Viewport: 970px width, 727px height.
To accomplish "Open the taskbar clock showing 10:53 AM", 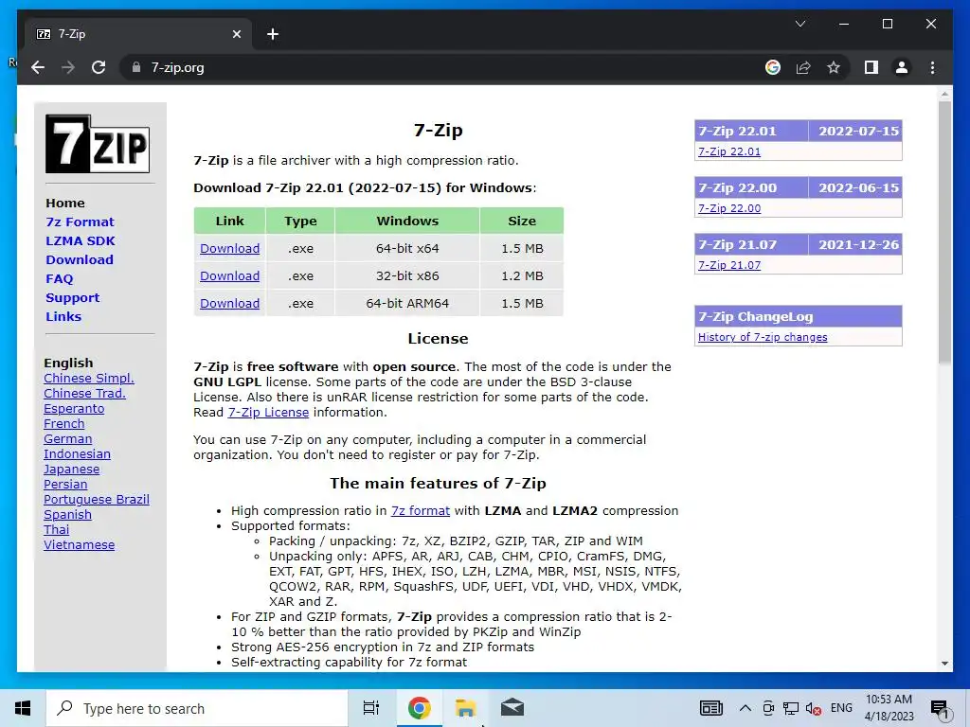I will [889, 708].
